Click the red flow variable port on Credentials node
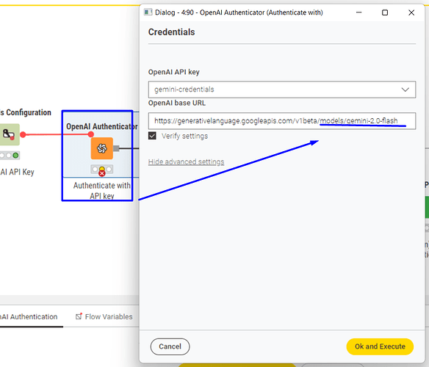The image size is (429, 367). tap(23, 134)
